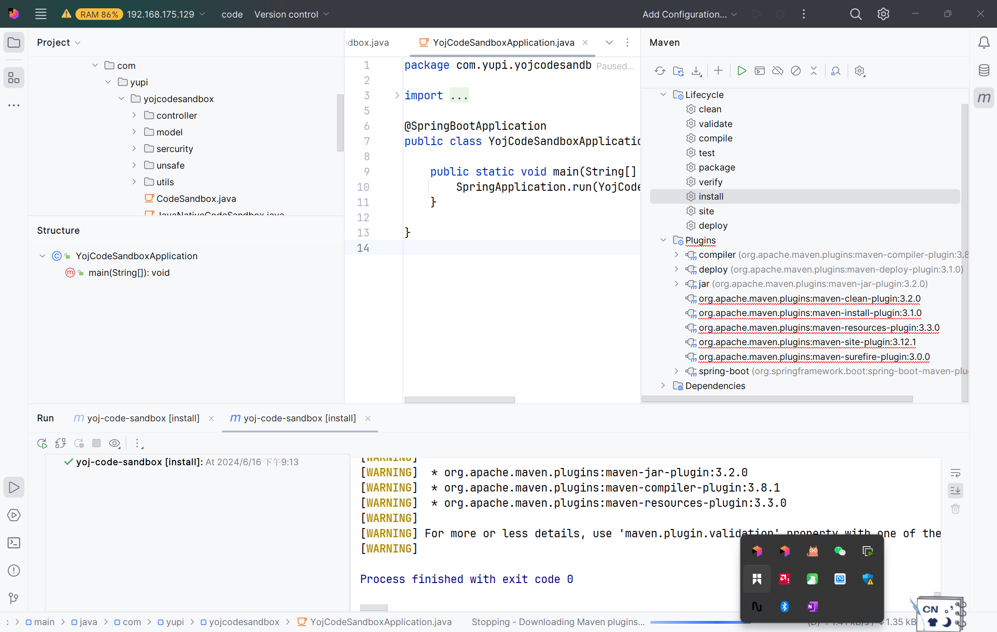This screenshot has height=632, width=997.
Task: Open the main hamburger menu
Action: pyautogui.click(x=41, y=14)
